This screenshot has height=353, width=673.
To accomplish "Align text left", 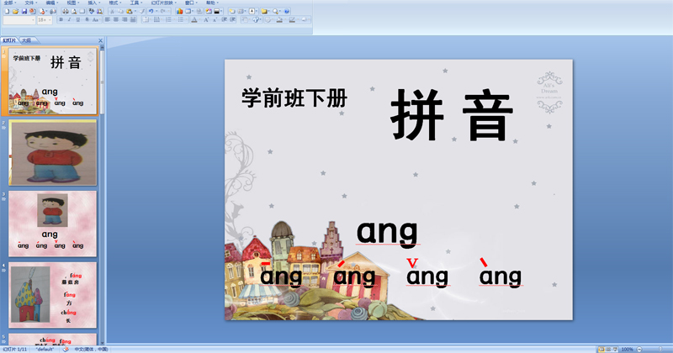I will [x=108, y=19].
